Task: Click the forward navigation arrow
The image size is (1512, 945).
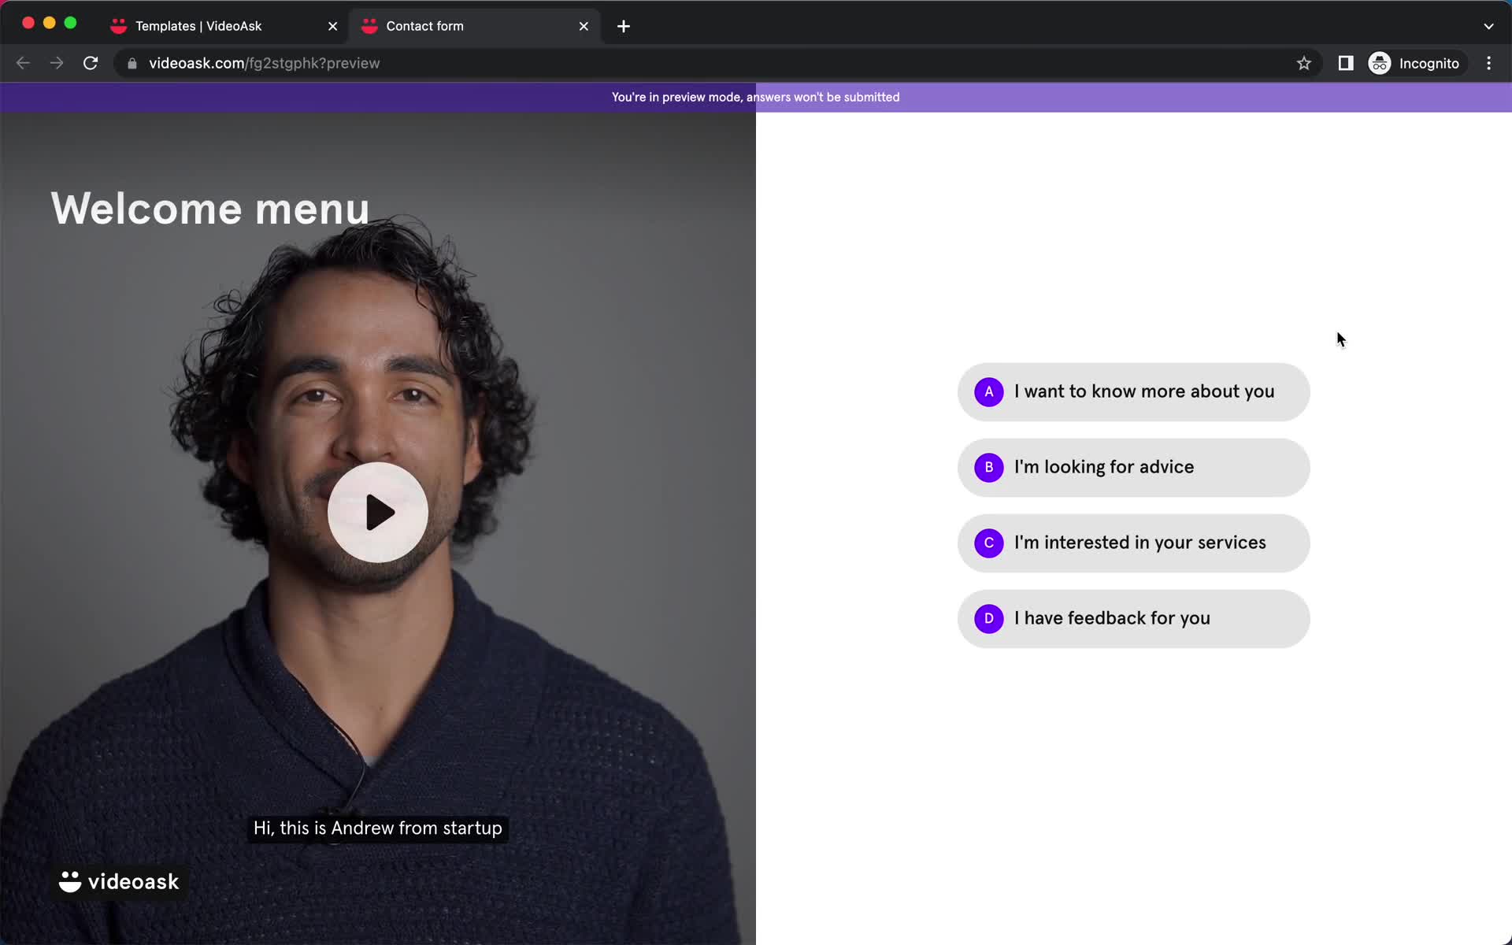Action: tap(54, 62)
